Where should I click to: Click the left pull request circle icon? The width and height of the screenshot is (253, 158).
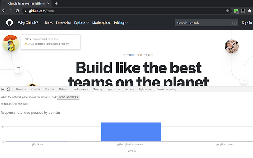19,70
